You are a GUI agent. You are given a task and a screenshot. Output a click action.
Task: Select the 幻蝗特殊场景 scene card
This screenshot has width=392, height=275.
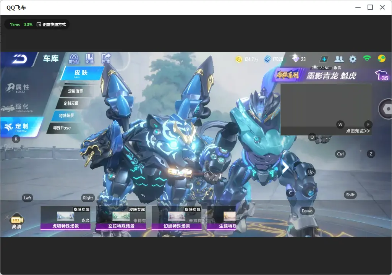[x=177, y=218]
